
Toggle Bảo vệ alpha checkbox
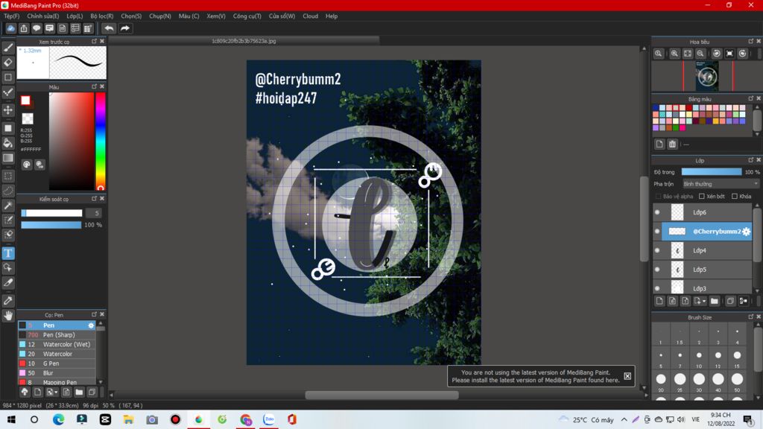click(659, 197)
